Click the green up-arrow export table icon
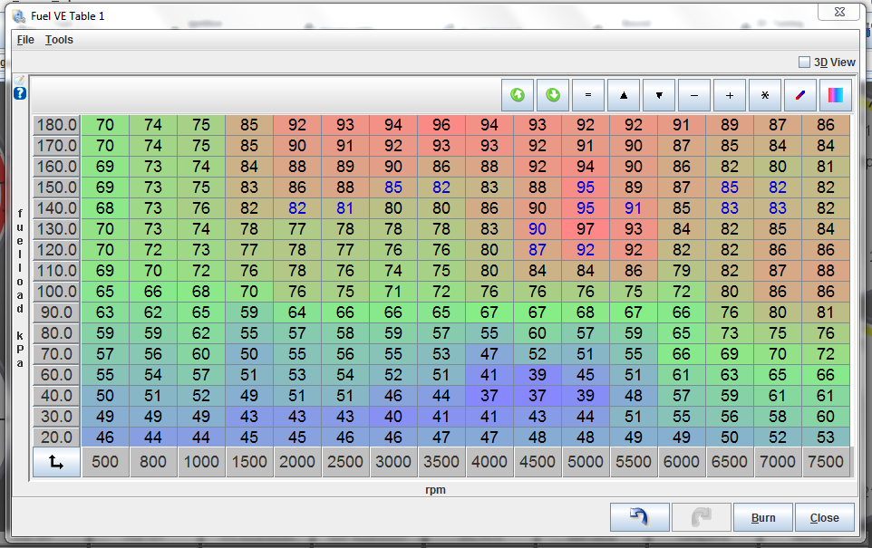This screenshot has width=872, height=548. 518,95
